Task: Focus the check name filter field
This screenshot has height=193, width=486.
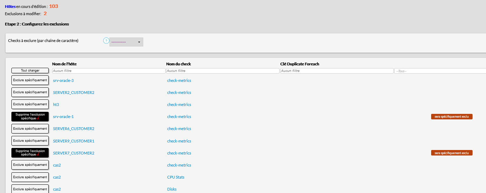Action: 223,71
